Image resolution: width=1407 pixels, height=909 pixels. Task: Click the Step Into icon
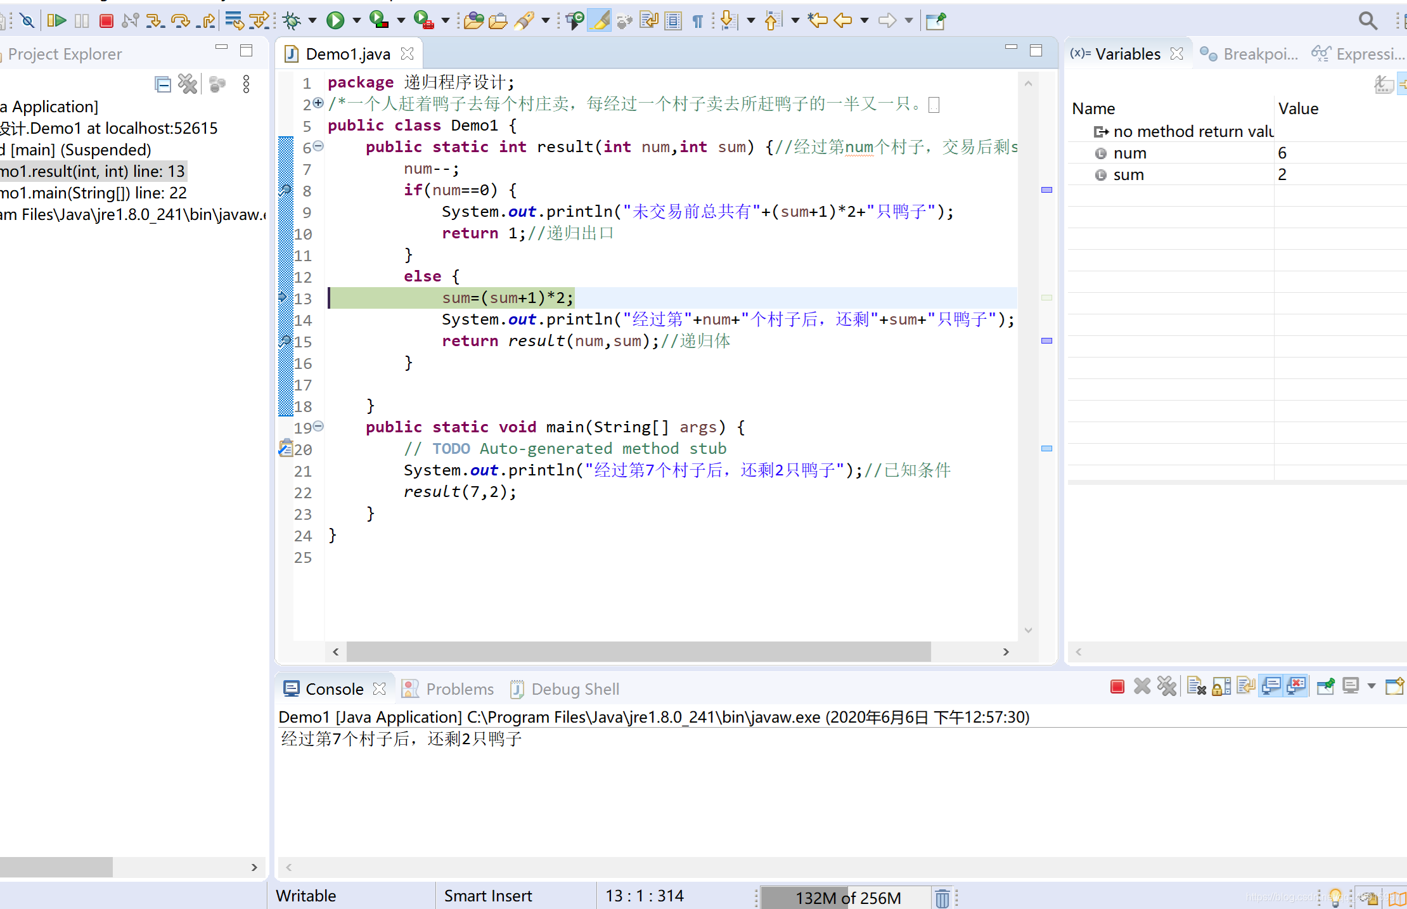click(x=155, y=21)
